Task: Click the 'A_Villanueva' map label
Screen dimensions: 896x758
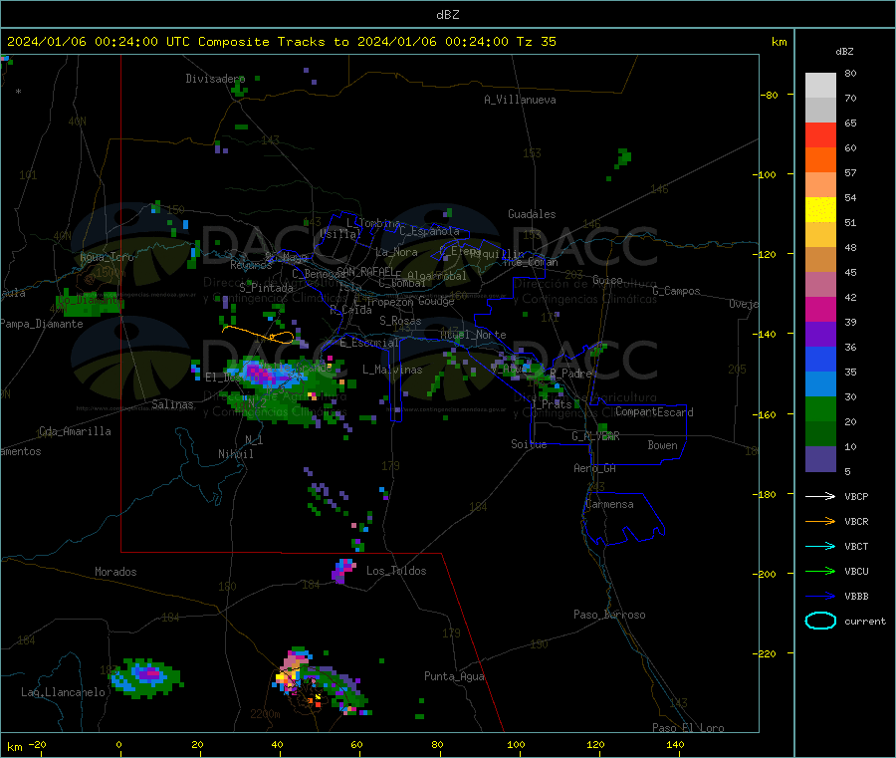Action: click(x=520, y=100)
